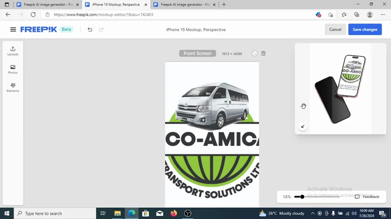Click the undo arrow icon

pos(90,30)
